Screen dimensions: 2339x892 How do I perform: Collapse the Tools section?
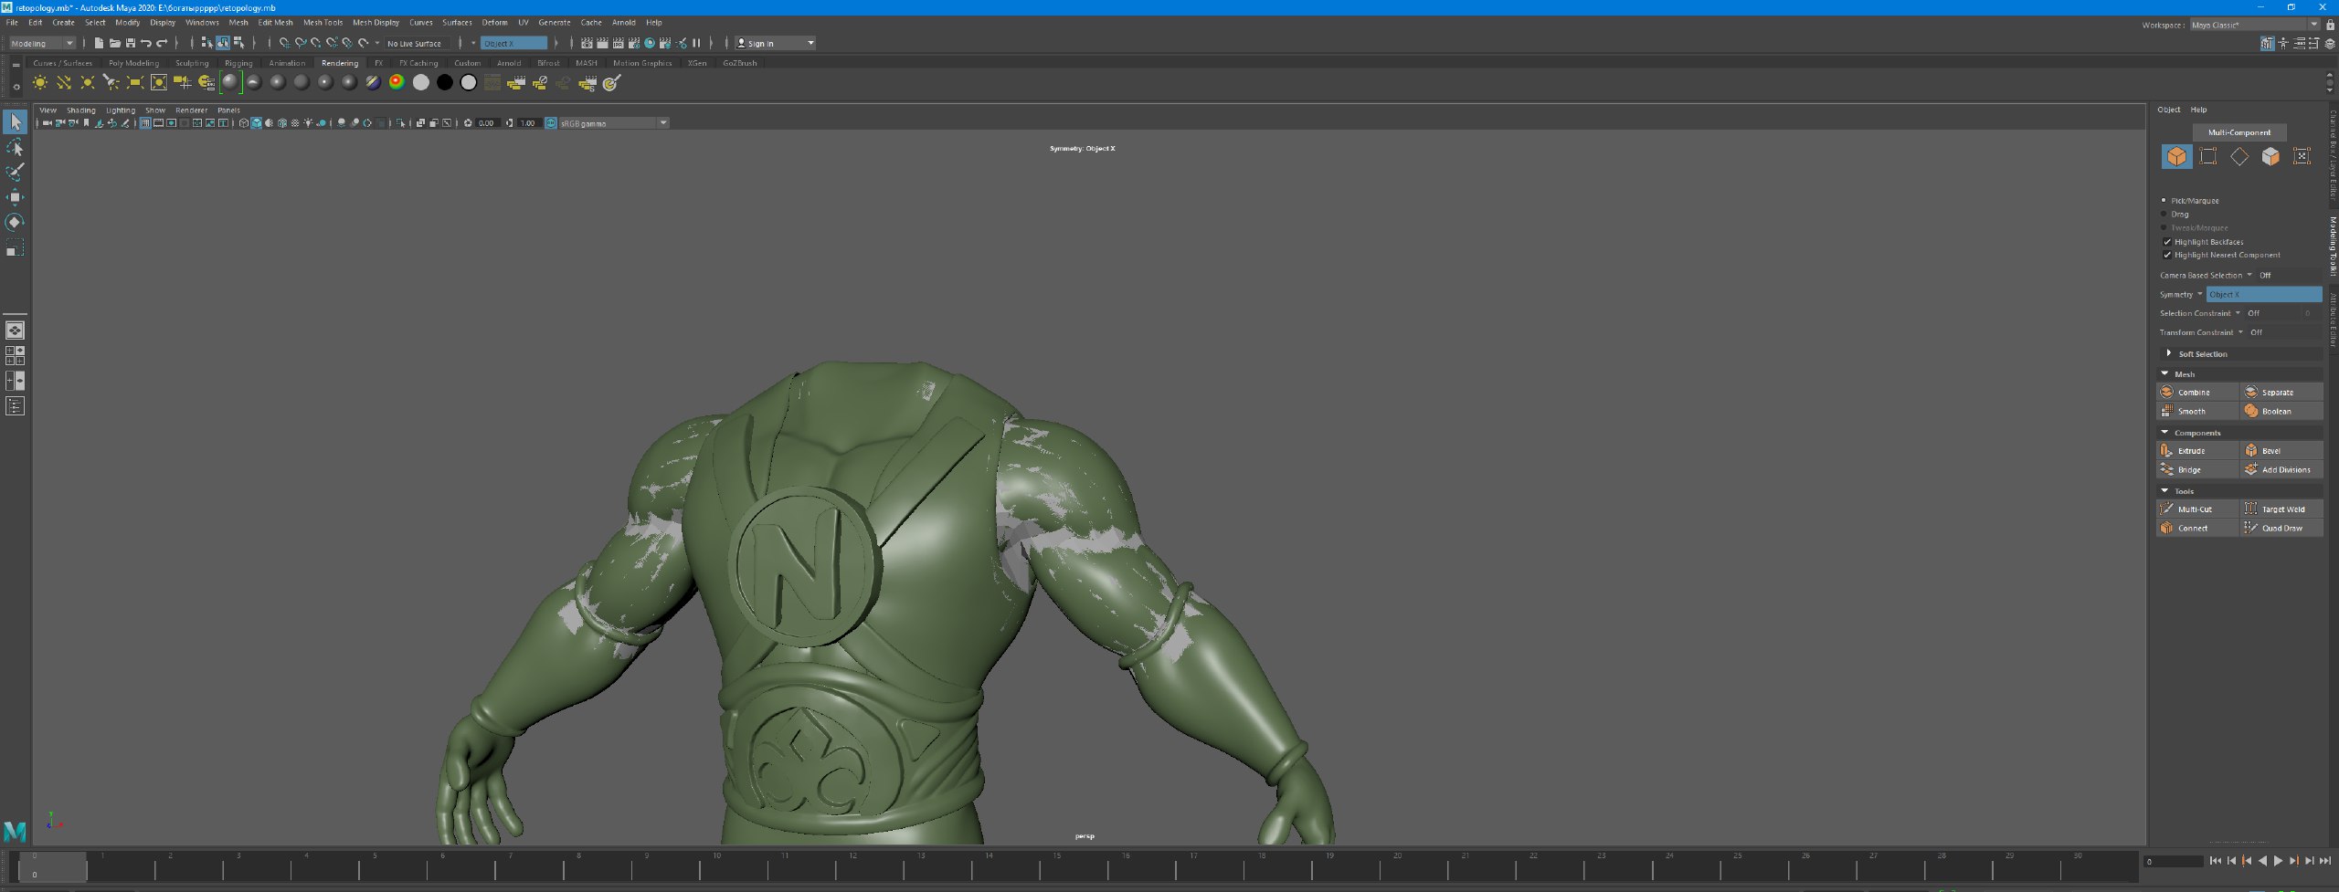pos(2164,490)
